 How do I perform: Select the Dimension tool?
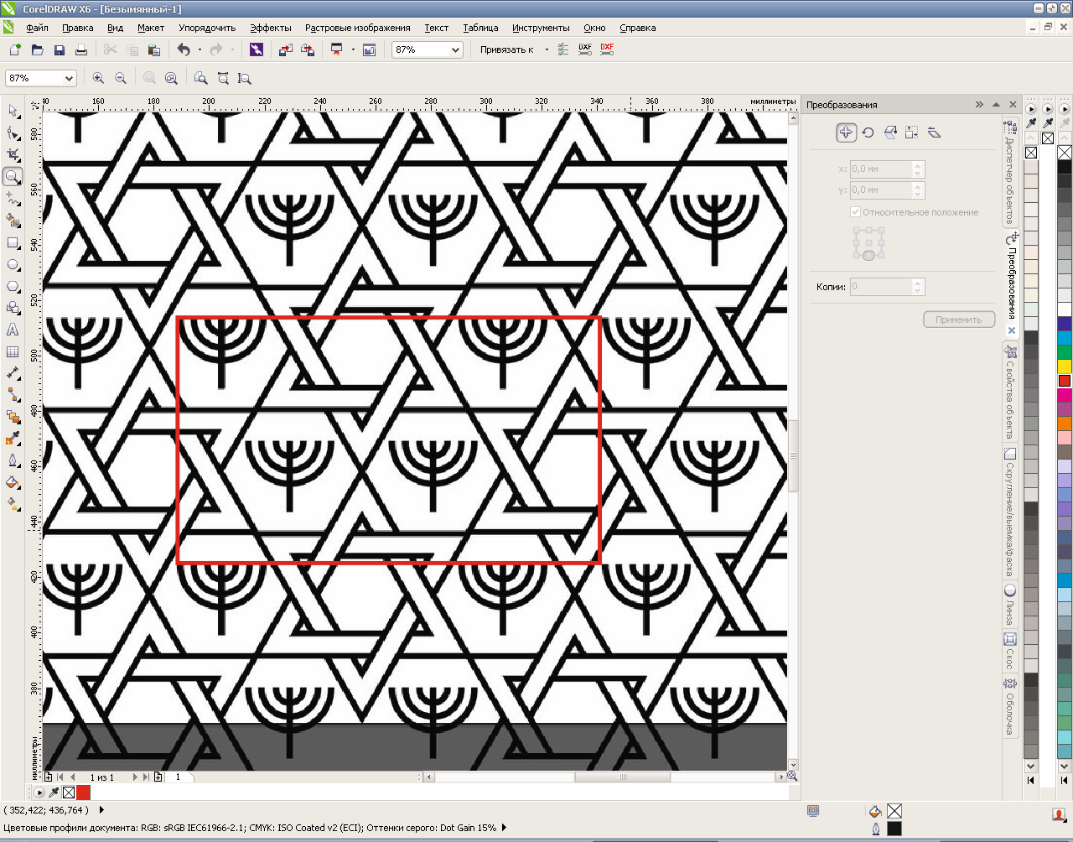tap(13, 373)
